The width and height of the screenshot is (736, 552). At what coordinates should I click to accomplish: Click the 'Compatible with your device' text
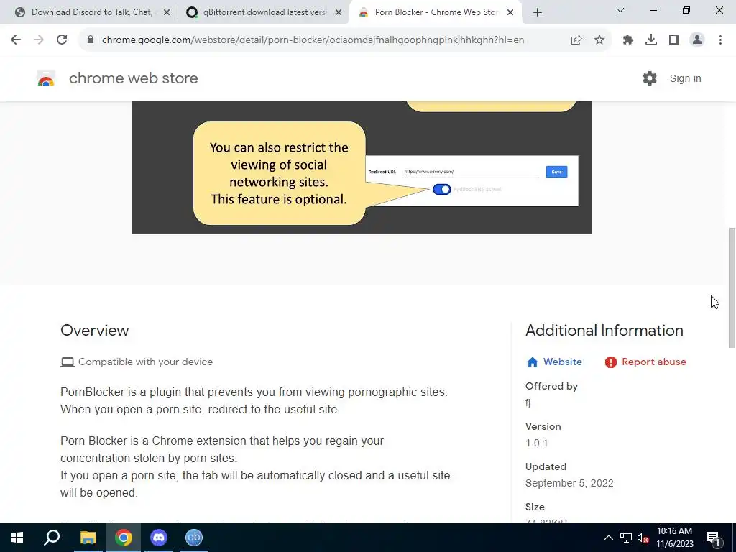tap(145, 362)
